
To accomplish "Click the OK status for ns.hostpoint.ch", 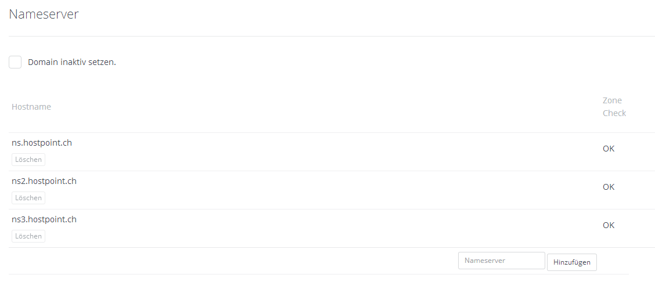I will pyautogui.click(x=608, y=149).
